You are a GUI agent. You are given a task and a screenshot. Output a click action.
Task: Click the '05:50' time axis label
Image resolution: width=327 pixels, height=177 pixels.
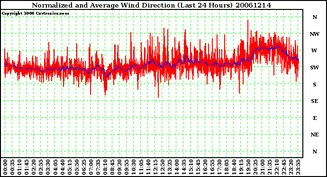click(77, 167)
